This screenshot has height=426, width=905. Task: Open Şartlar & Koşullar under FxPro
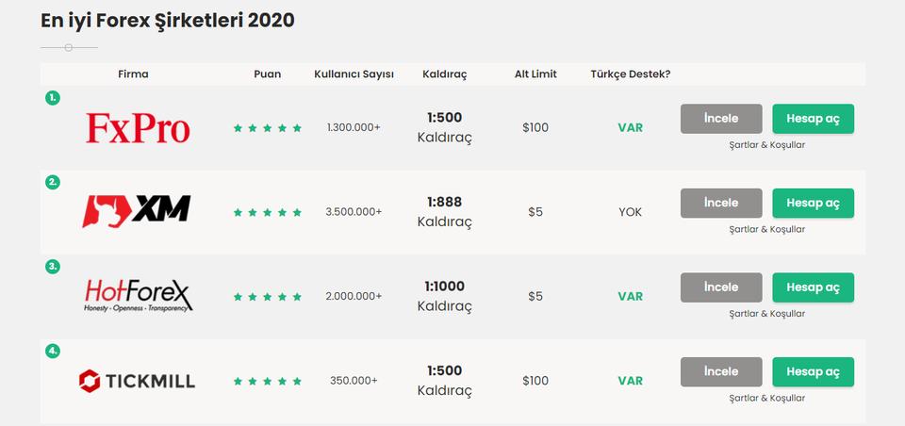[767, 145]
